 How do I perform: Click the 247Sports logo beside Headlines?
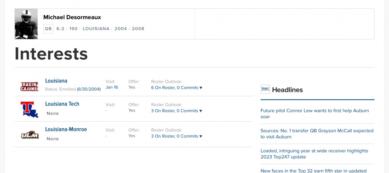point(265,90)
